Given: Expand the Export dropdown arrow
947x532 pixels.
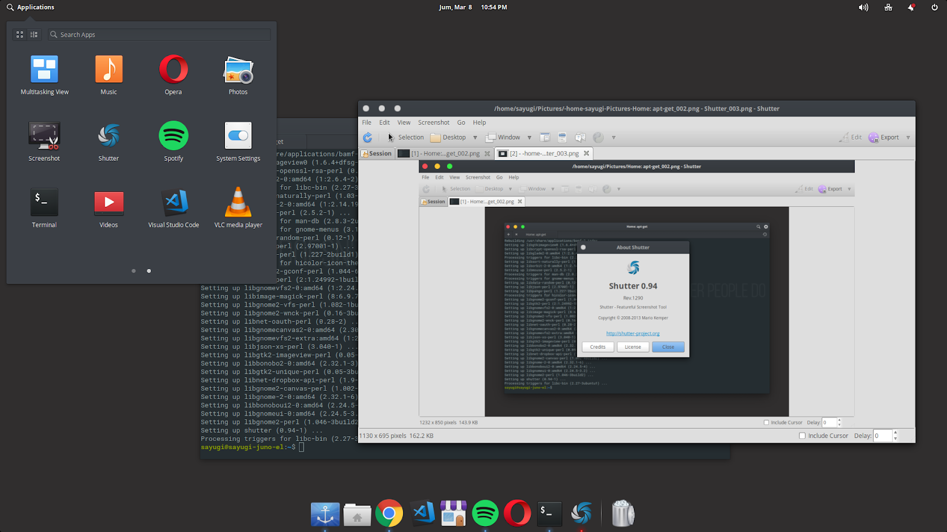Looking at the screenshot, I should [908, 138].
